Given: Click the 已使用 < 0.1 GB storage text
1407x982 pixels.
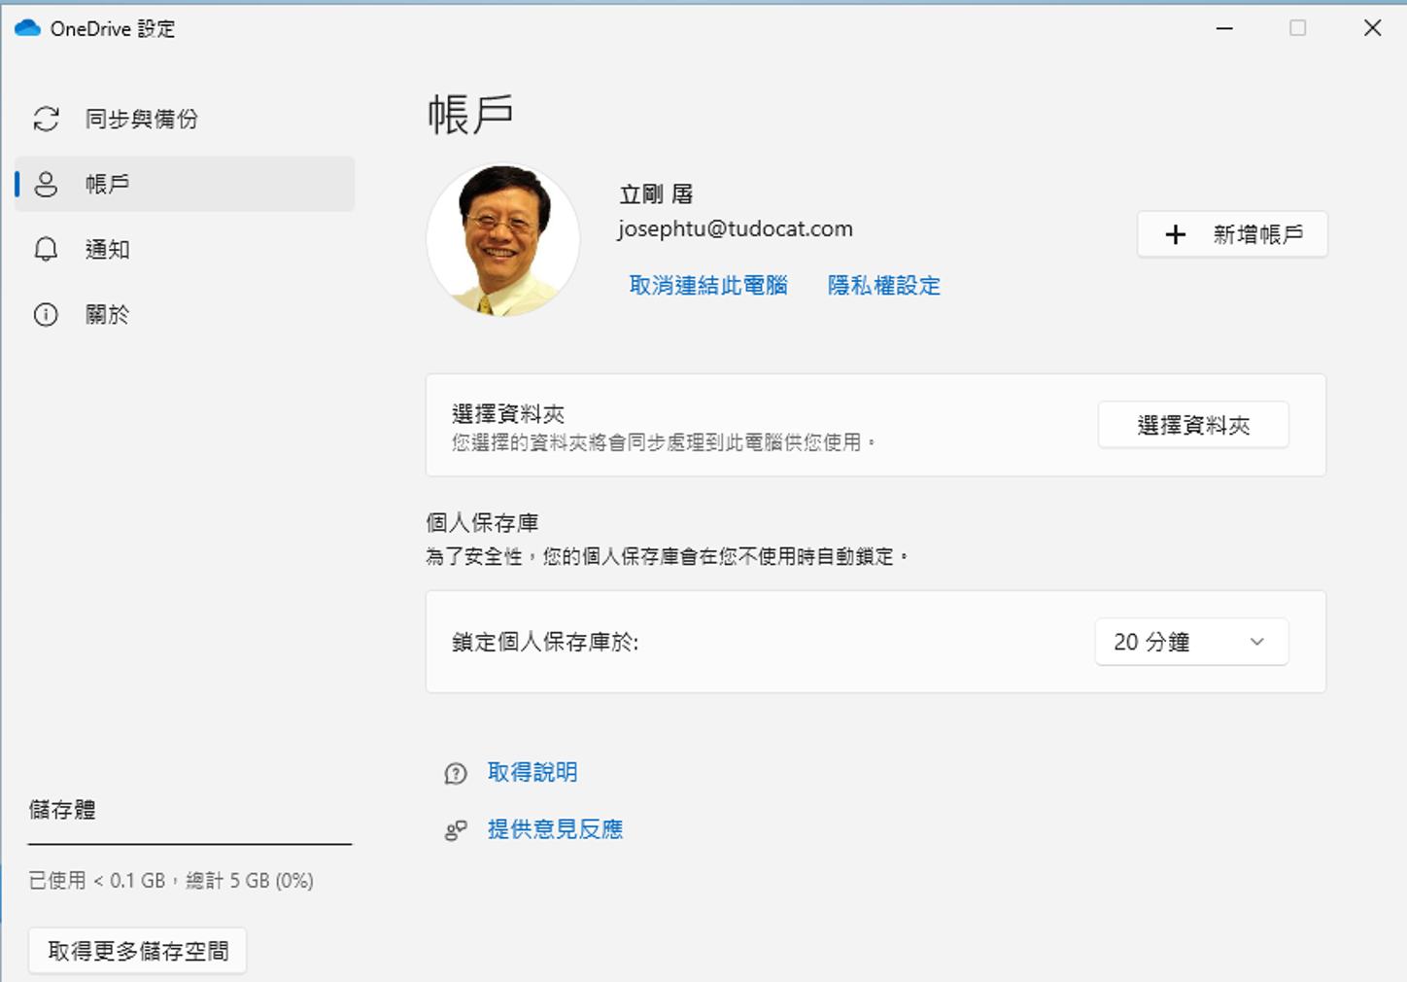Looking at the screenshot, I should 171,881.
